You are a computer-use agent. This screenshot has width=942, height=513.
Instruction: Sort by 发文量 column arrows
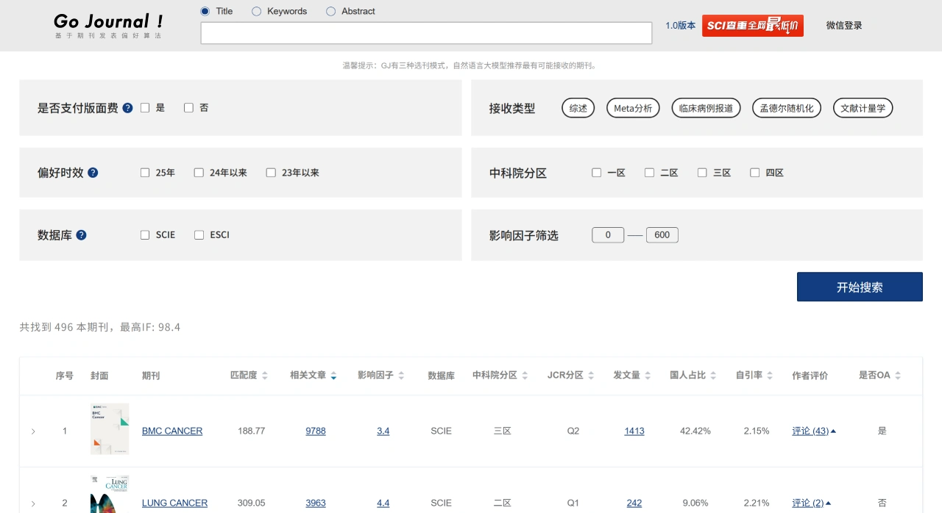point(648,376)
